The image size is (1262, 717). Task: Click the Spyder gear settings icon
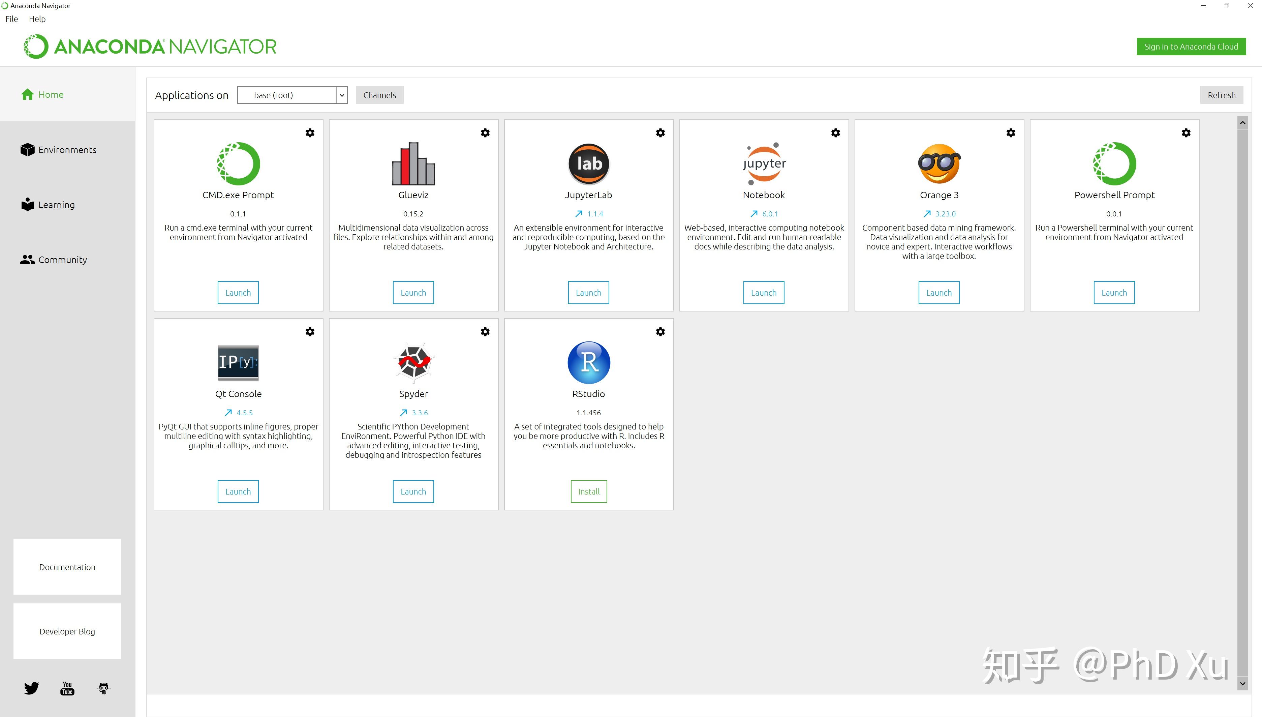(x=485, y=332)
